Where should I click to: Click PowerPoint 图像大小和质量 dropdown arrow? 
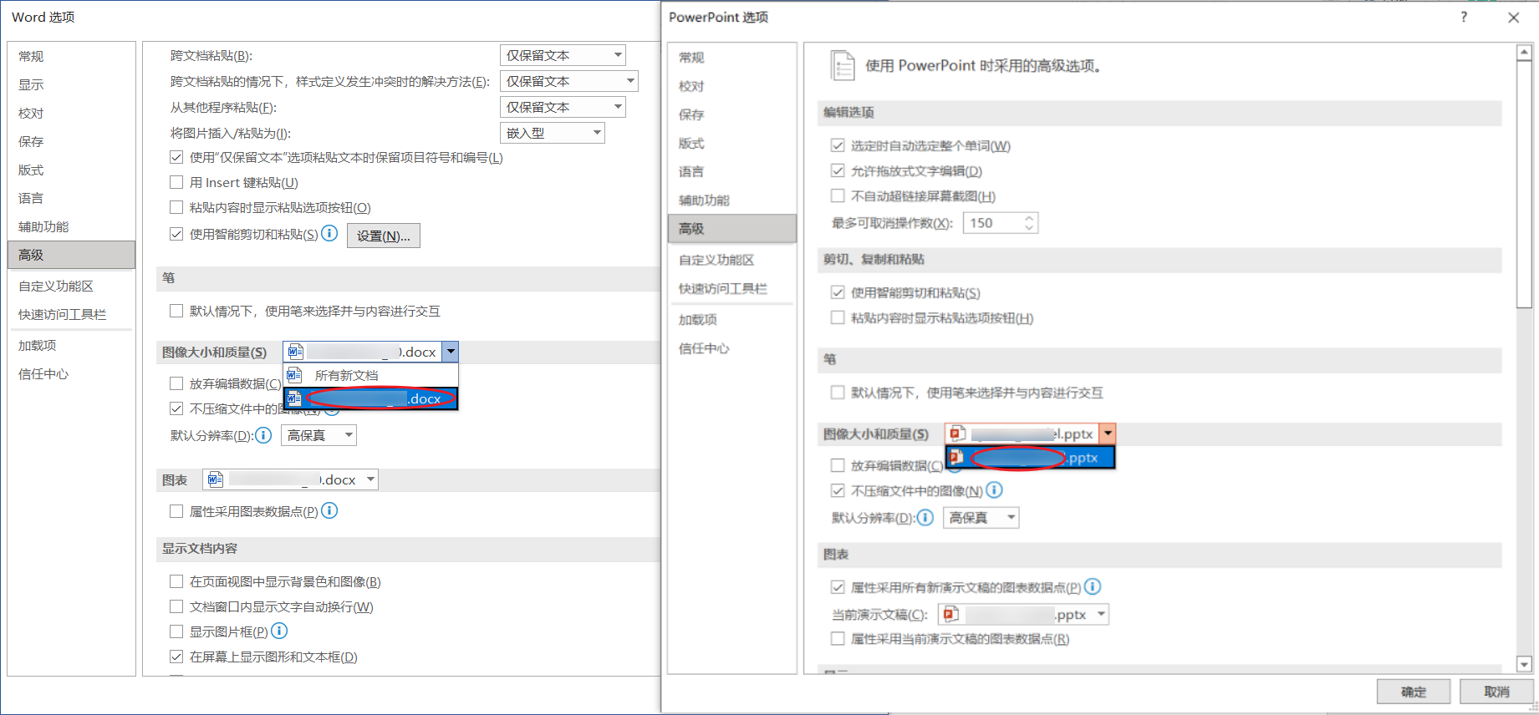click(x=1108, y=434)
